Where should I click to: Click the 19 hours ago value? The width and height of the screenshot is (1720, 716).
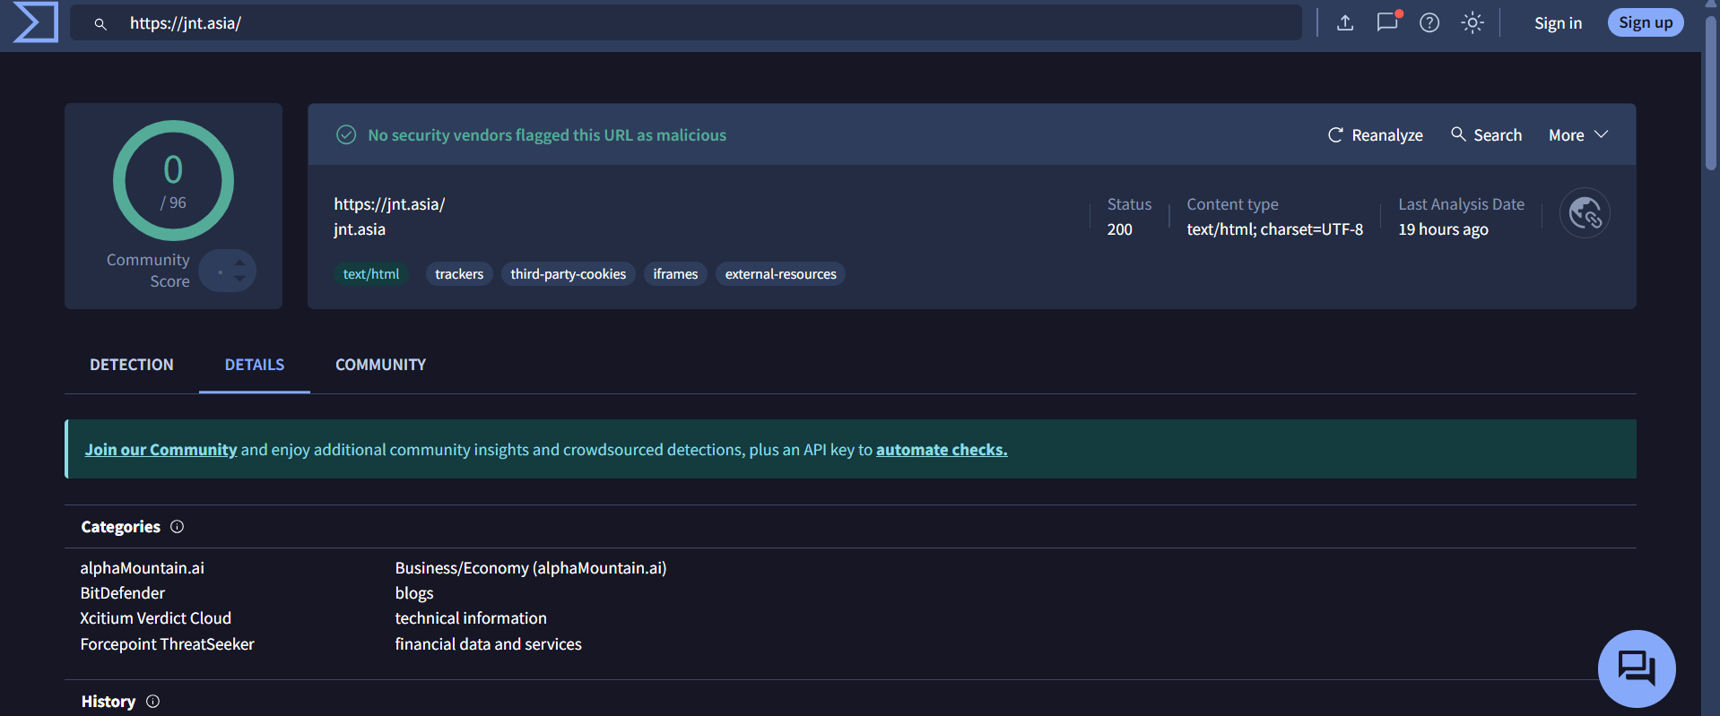[x=1443, y=229]
